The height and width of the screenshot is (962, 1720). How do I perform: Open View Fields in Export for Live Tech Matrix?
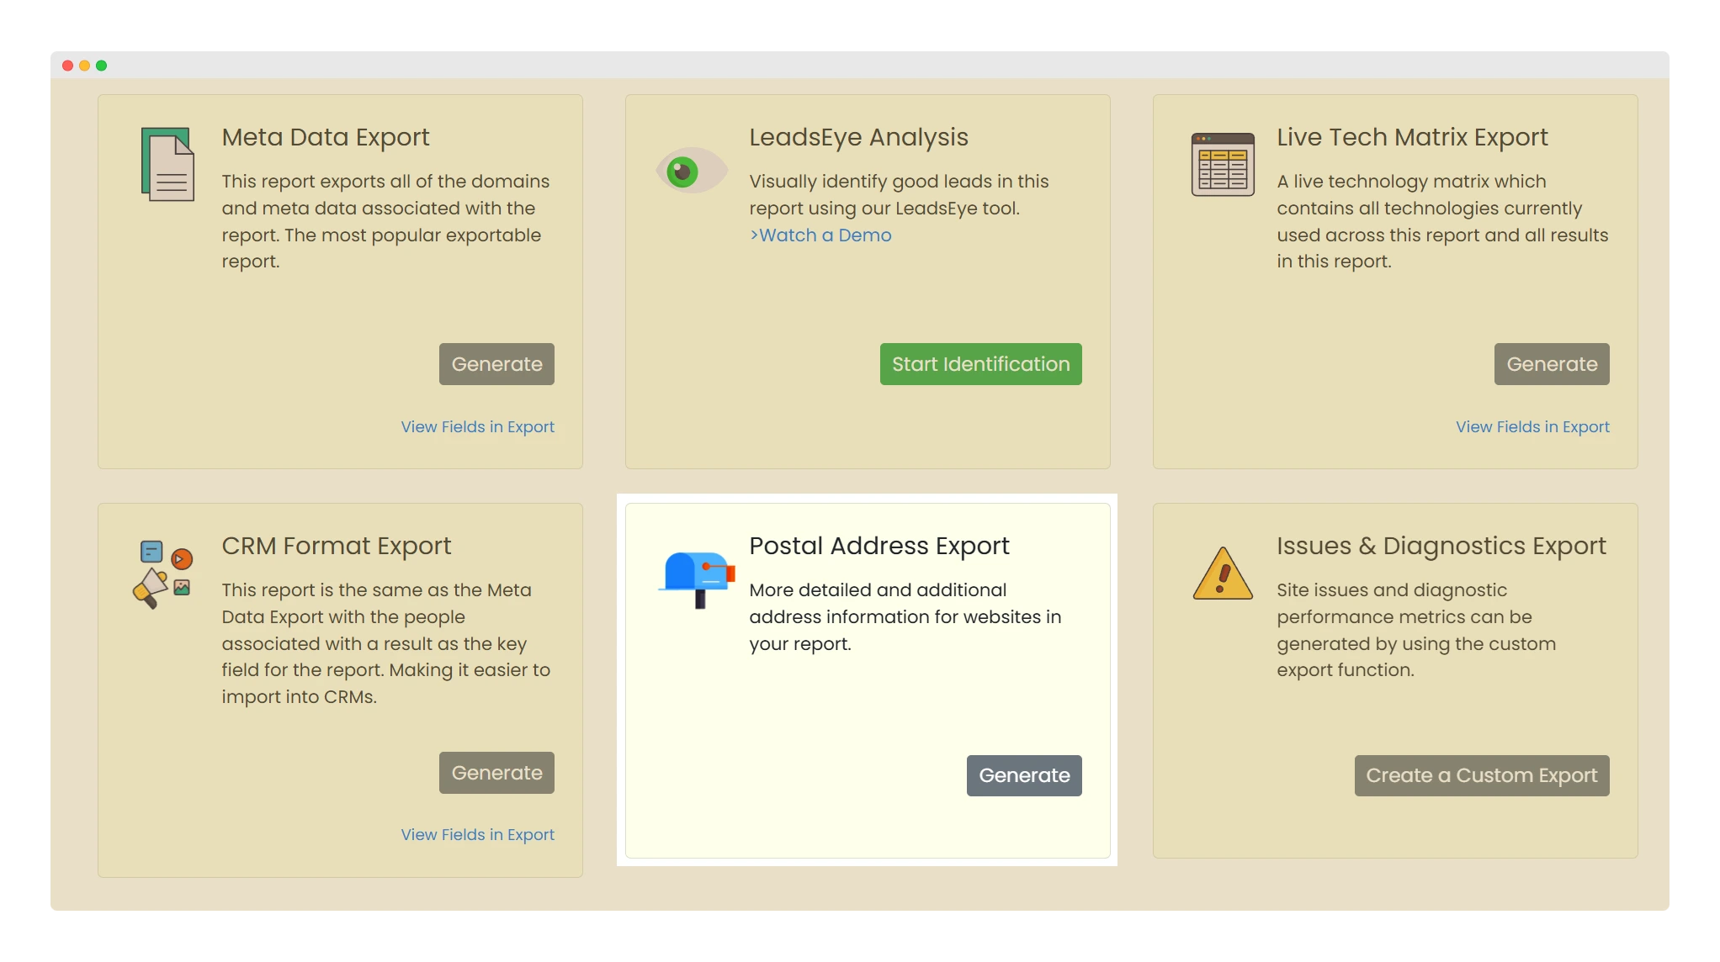[x=1532, y=426]
